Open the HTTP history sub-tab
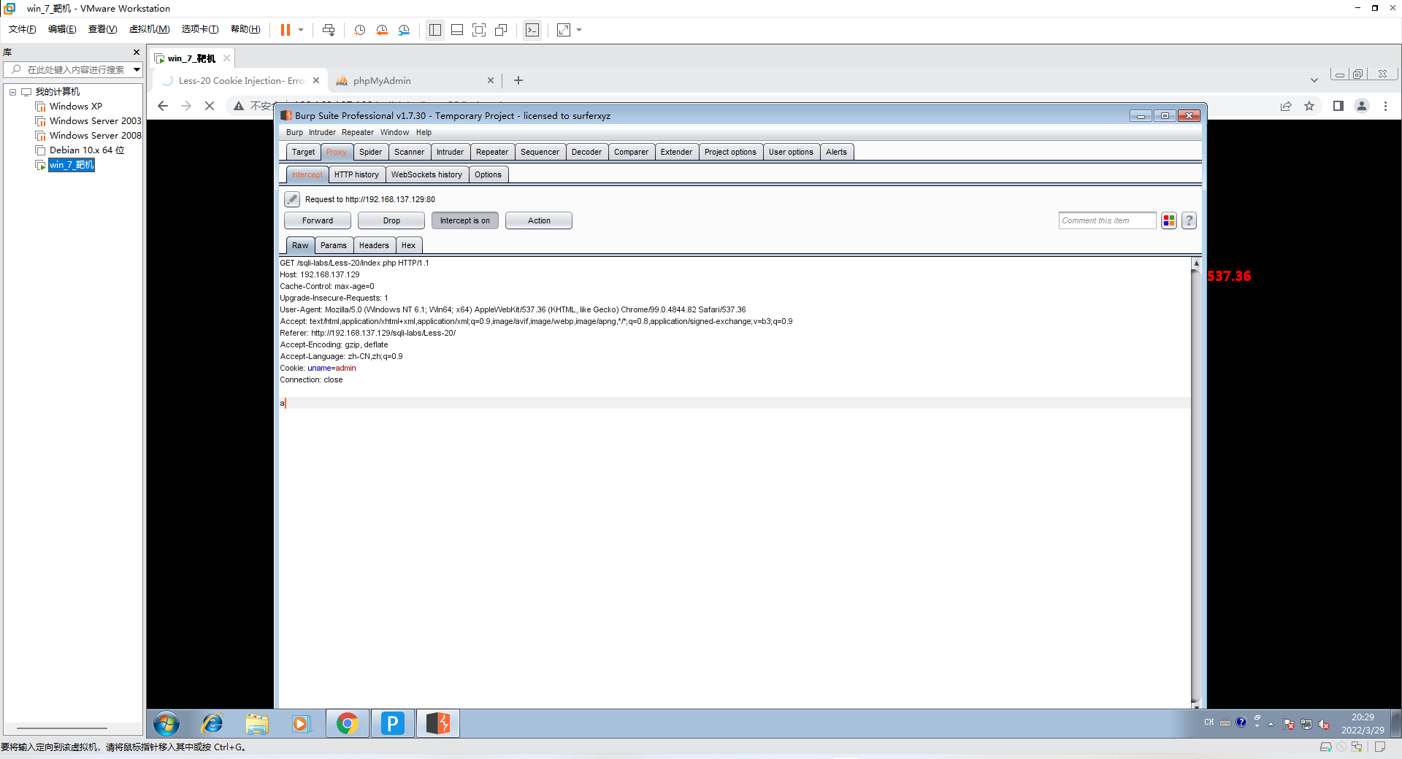The height and width of the screenshot is (759, 1402). [x=356, y=174]
